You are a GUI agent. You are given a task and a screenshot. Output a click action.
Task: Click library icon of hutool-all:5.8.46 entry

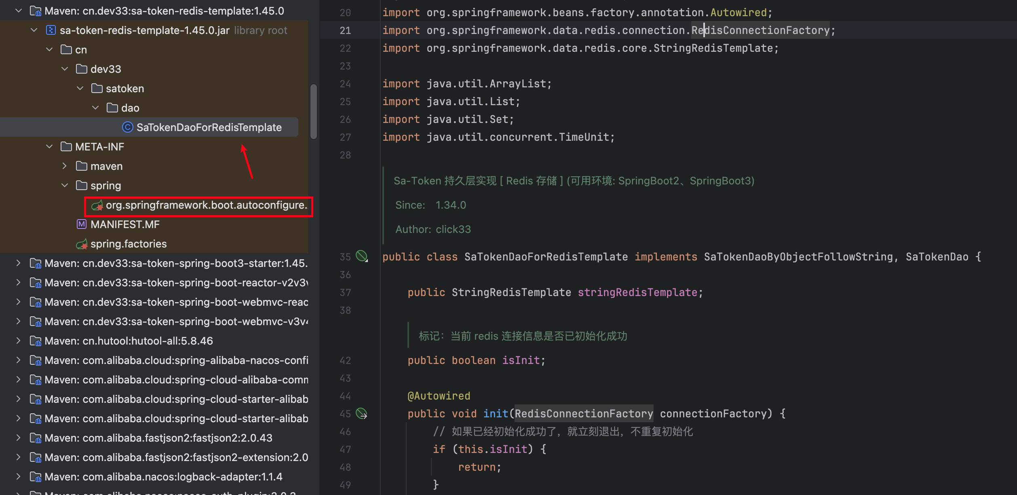(x=36, y=341)
